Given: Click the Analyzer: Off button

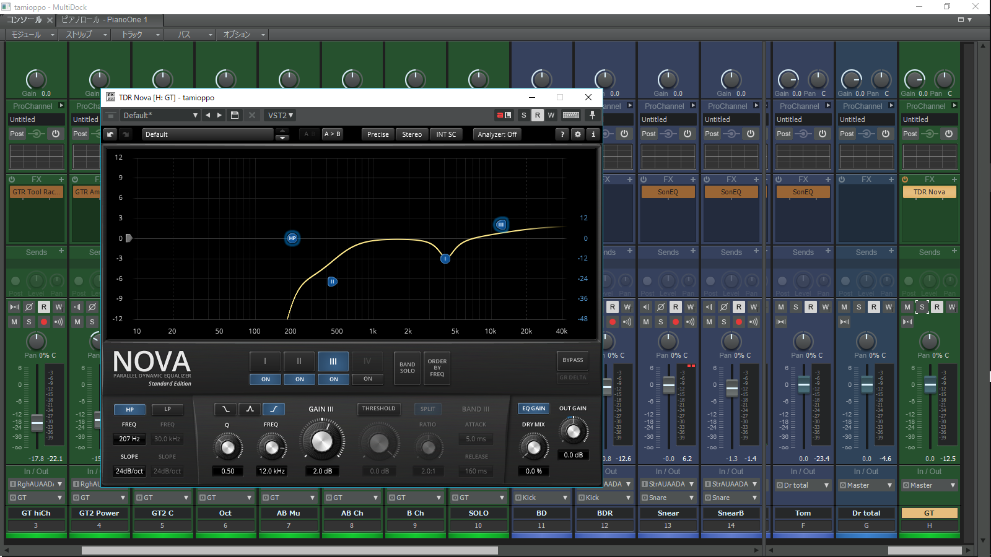Looking at the screenshot, I should [497, 134].
